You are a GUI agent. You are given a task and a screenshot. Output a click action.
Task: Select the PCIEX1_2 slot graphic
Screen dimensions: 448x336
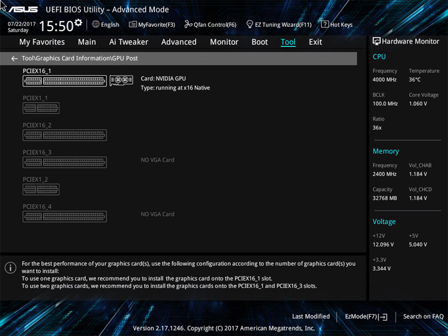(41, 189)
